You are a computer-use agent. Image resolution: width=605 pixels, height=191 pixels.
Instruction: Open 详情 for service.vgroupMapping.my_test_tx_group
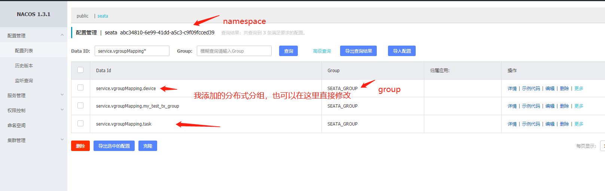512,106
